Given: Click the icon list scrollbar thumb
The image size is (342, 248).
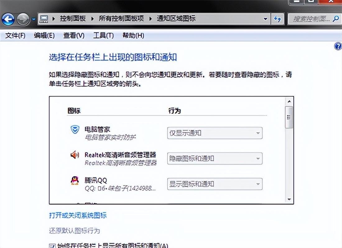Looking at the screenshot, I should coord(289,117).
